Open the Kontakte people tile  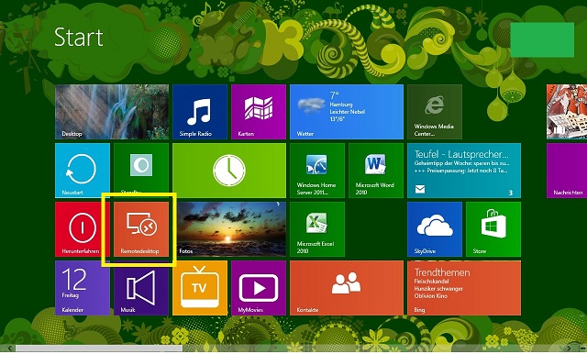347,288
